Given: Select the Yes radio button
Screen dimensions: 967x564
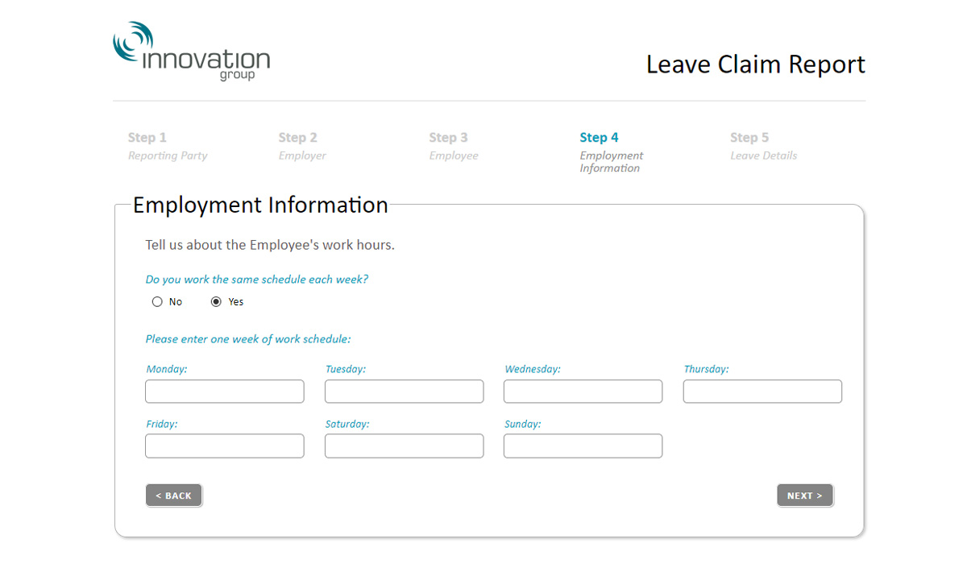Looking at the screenshot, I should point(216,302).
